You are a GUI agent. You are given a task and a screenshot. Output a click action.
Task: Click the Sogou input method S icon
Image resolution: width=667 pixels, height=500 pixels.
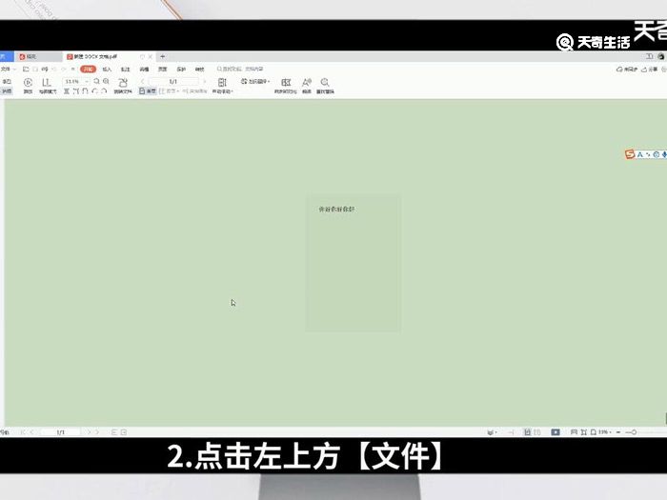point(630,154)
